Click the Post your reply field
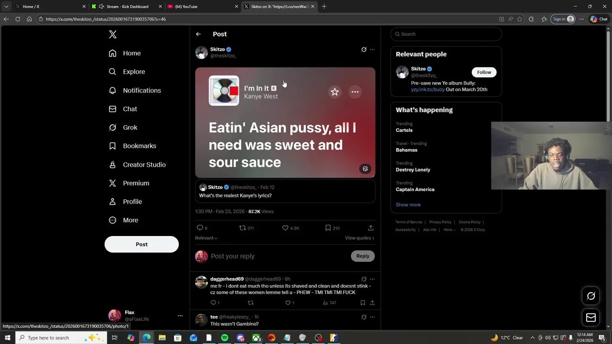The image size is (612, 344). click(x=280, y=256)
